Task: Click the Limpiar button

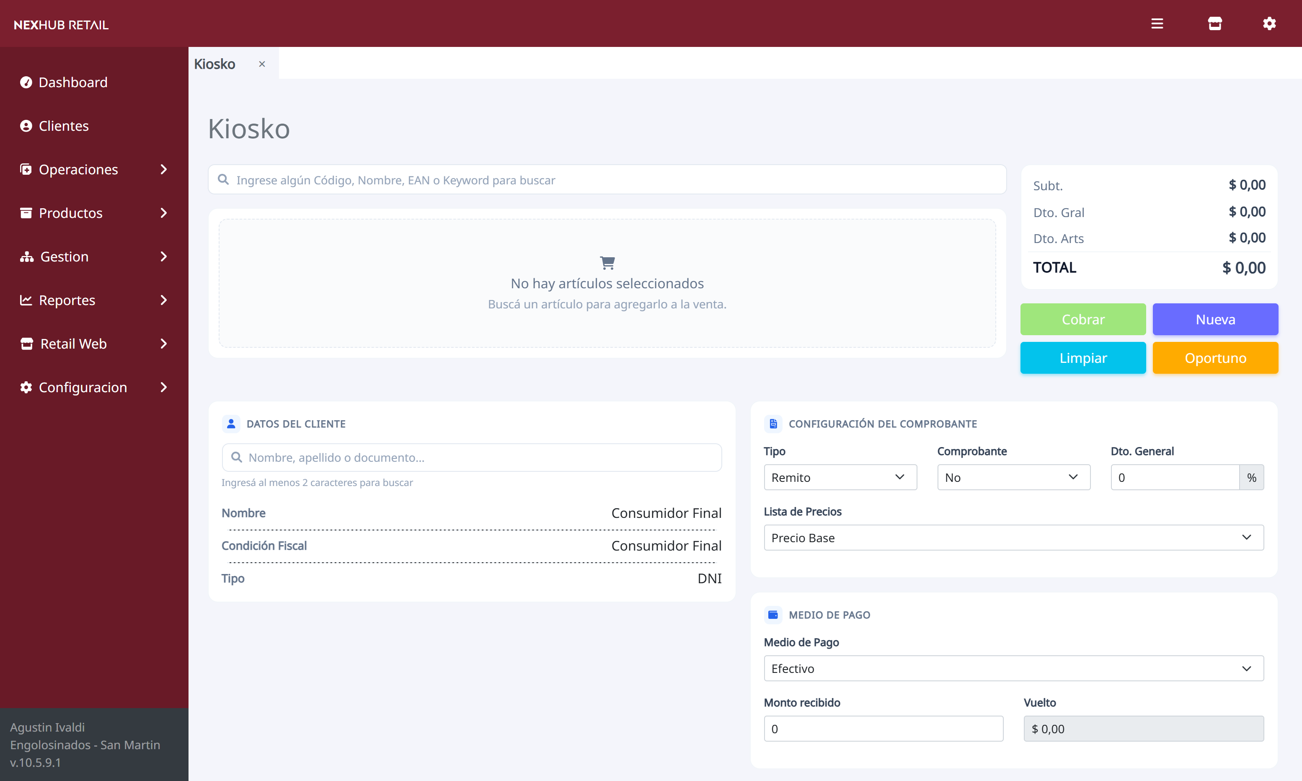Action: click(1082, 358)
